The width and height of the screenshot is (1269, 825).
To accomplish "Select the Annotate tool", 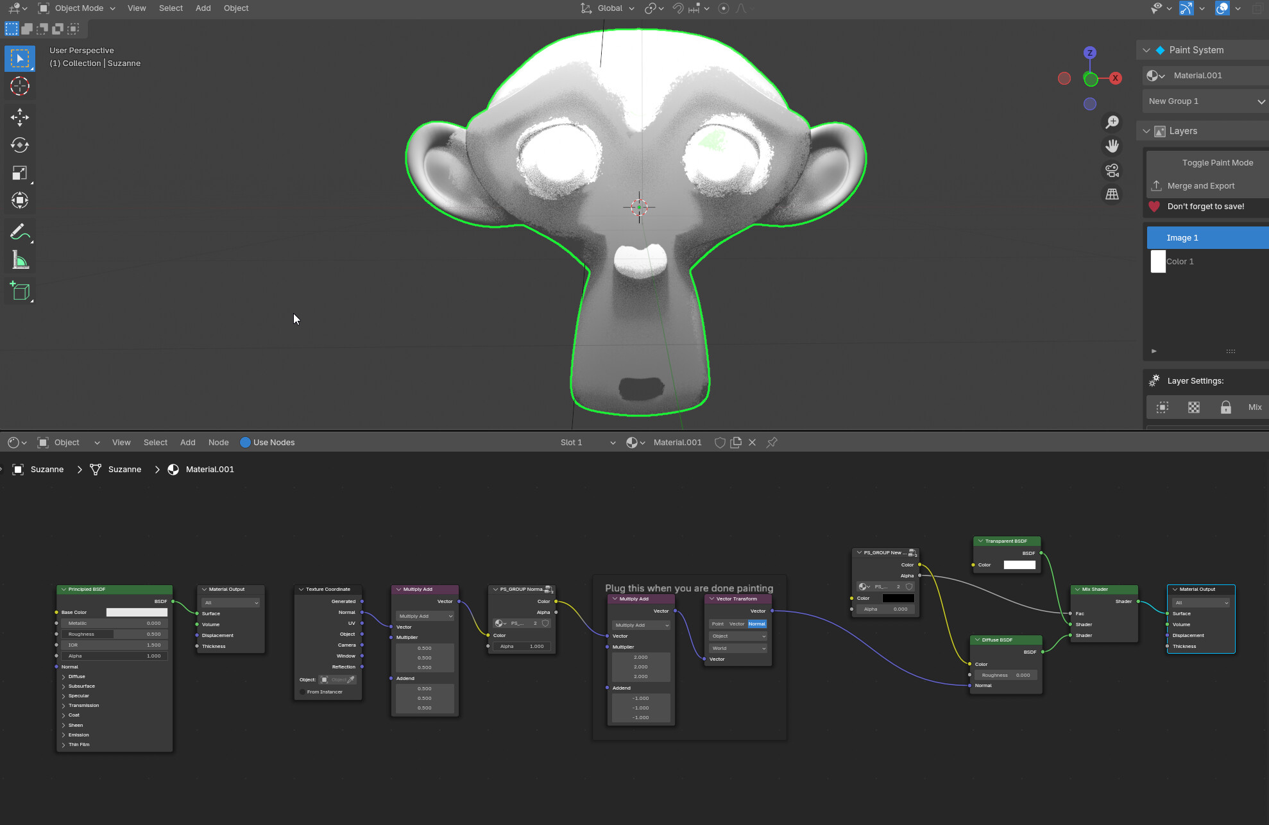I will pyautogui.click(x=20, y=232).
